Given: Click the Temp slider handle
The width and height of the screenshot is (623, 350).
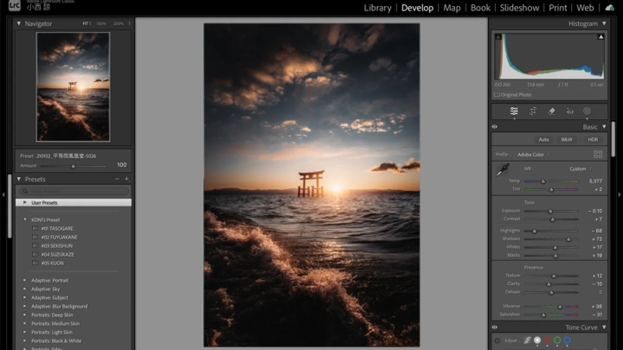Looking at the screenshot, I should coord(543,181).
